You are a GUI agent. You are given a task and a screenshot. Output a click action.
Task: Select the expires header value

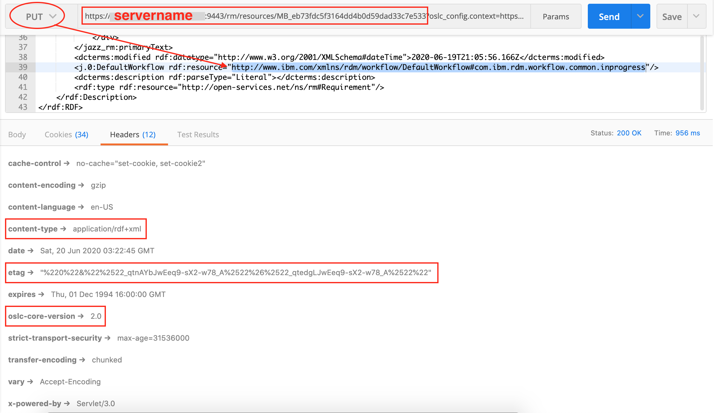click(x=108, y=294)
